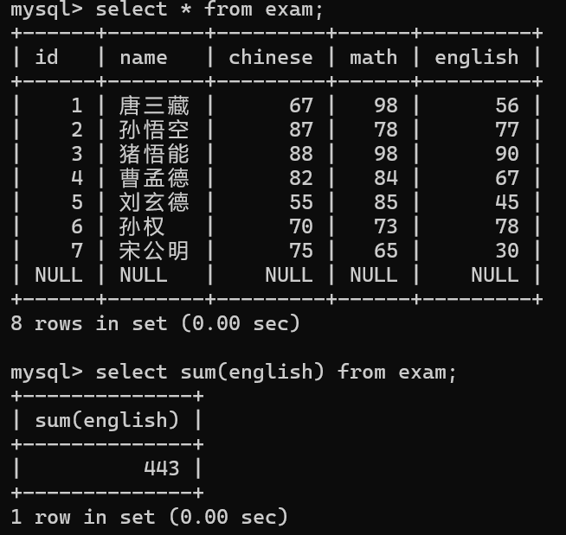Click chinese score 70 for 孙权
Image resolution: width=566 pixels, height=535 pixels.
tap(301, 226)
